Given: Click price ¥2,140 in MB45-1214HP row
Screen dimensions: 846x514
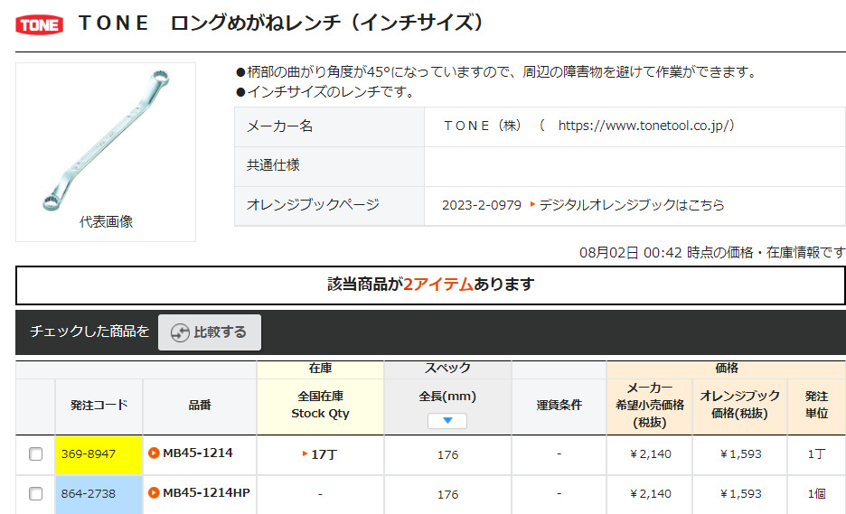Looking at the screenshot, I should 650,494.
